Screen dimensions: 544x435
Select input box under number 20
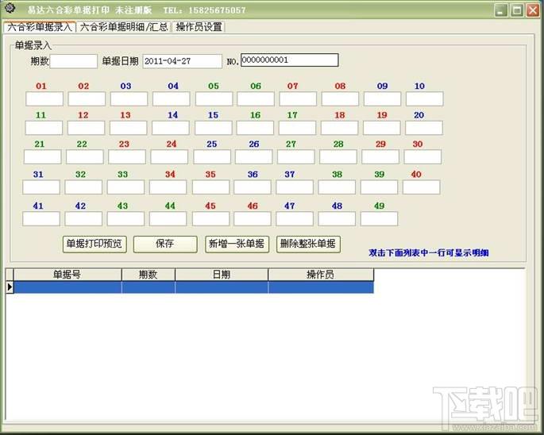[x=423, y=128]
